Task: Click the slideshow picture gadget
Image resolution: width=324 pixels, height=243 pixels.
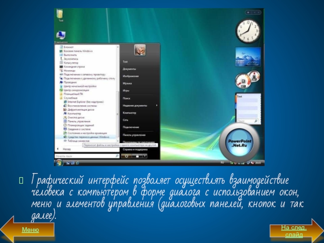Action: click(248, 57)
